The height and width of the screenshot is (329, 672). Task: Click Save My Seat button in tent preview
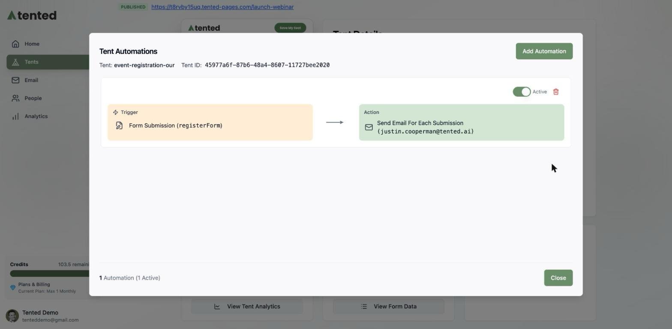[290, 28]
